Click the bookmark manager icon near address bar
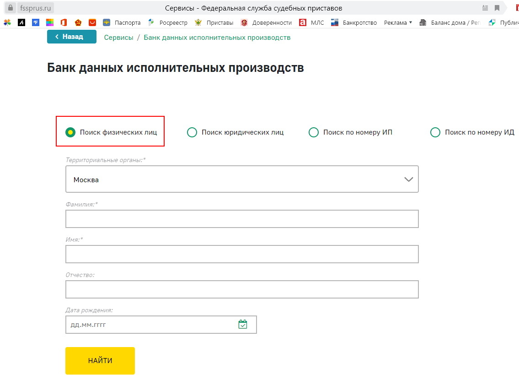The height and width of the screenshot is (375, 519). point(497,7)
